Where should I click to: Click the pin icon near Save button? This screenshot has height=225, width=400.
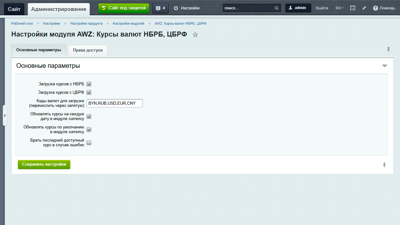384,165
